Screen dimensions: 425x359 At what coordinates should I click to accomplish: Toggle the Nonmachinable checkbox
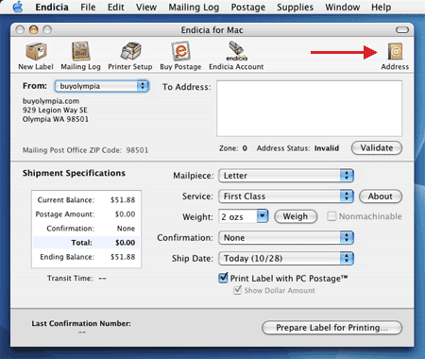point(331,216)
